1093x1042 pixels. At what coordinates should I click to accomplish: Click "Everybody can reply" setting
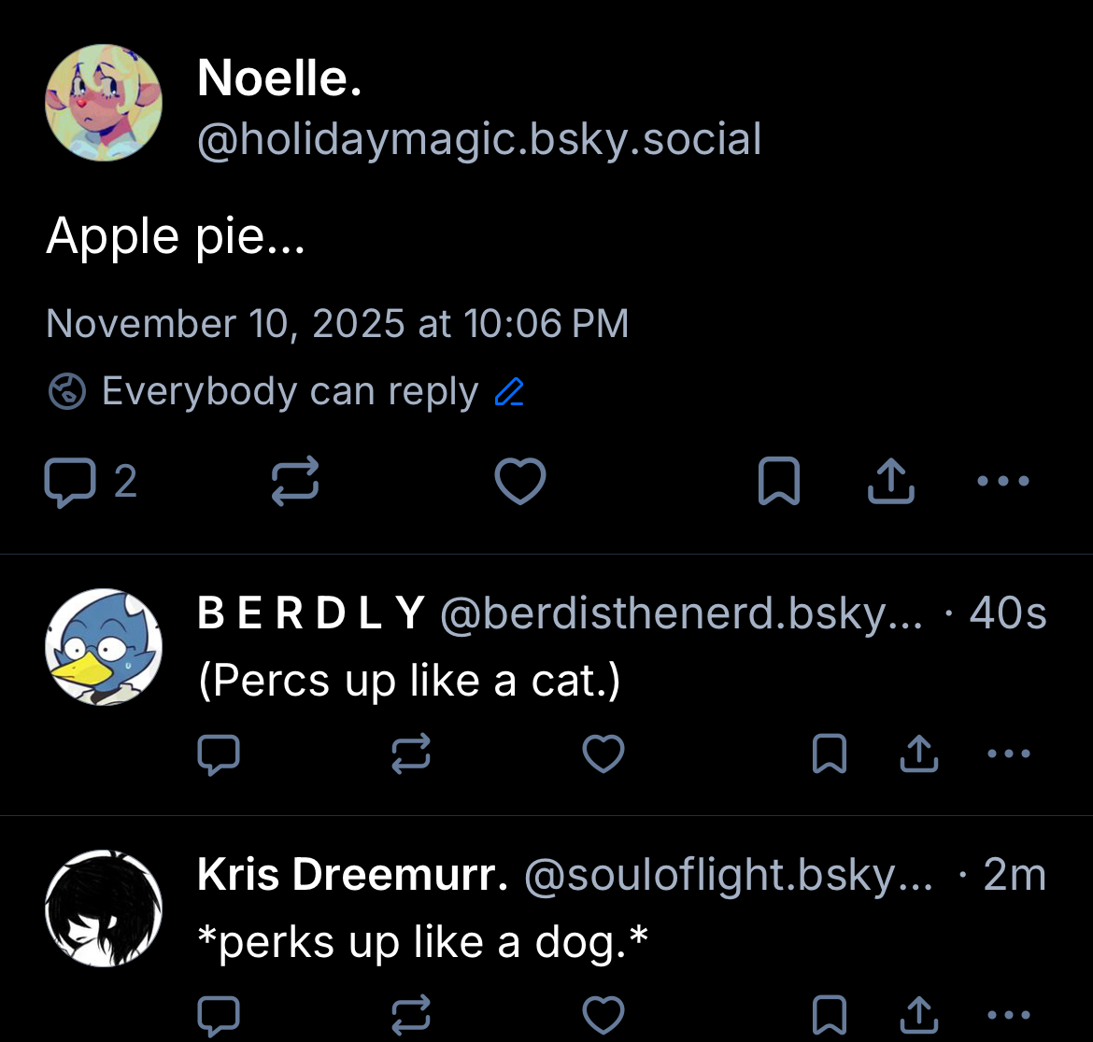point(290,392)
